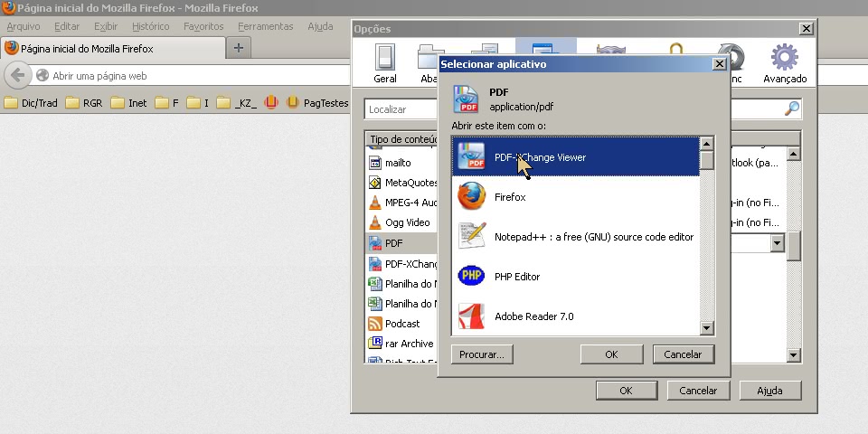Click the Procurar... button
This screenshot has height=434, width=868.
[482, 354]
